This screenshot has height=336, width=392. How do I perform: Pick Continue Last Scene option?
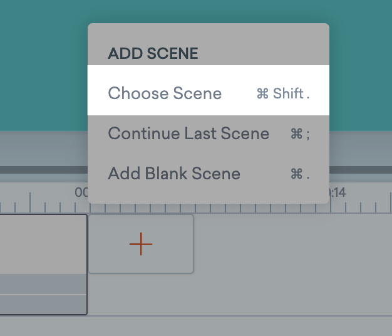(188, 134)
